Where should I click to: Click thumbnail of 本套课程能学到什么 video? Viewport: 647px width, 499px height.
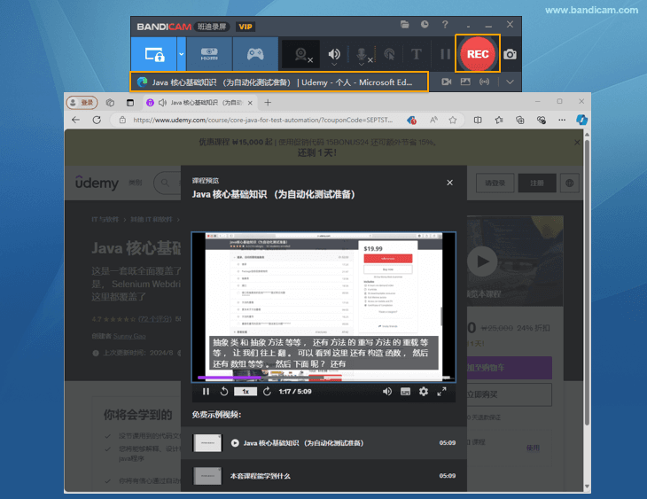click(x=207, y=476)
